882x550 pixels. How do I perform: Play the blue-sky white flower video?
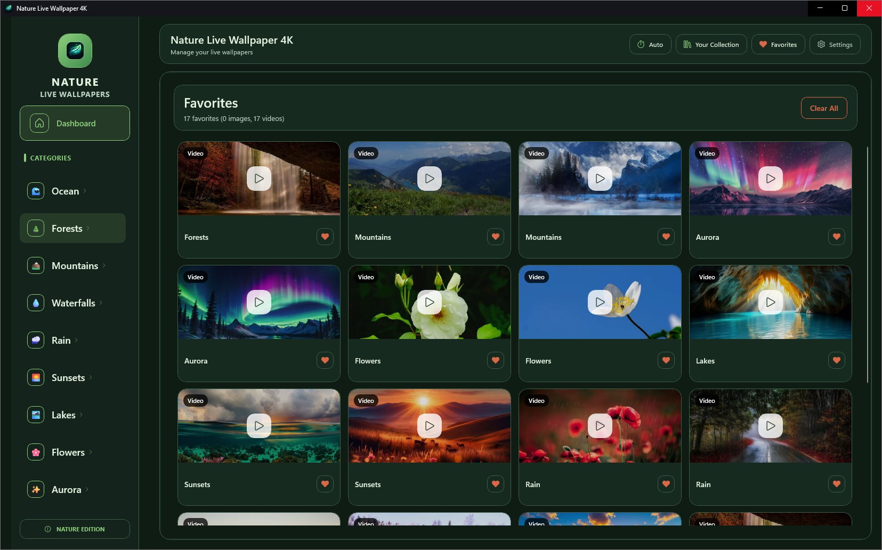pyautogui.click(x=600, y=302)
